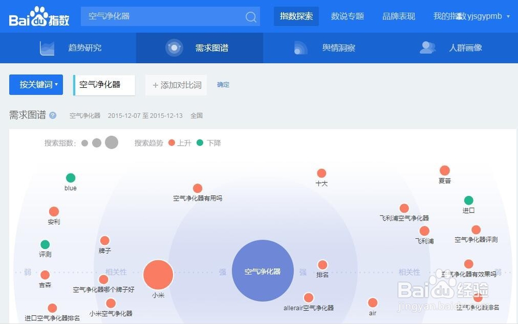This screenshot has height=324, width=518.
Task: Select the green 评测 node
Action: 45,244
